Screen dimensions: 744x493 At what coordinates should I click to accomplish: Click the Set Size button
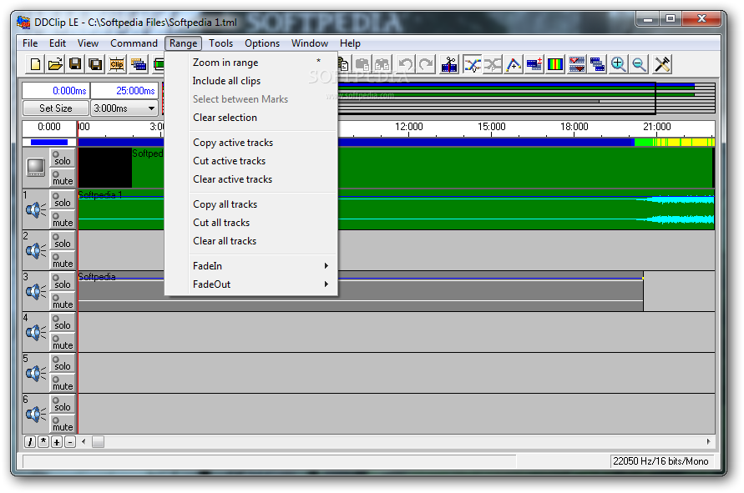point(55,108)
